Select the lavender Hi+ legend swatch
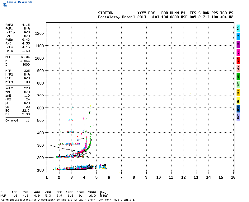The height and width of the screenshot is (202, 249). [x=238, y=117]
